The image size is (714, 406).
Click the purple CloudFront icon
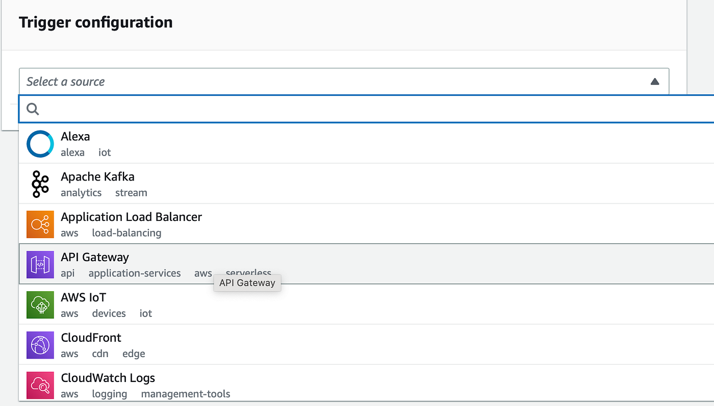pos(40,345)
